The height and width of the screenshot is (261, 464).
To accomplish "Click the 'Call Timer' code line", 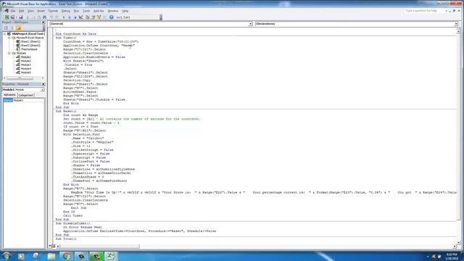I will click(72, 216).
